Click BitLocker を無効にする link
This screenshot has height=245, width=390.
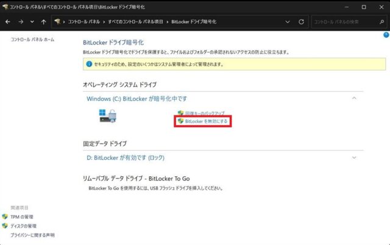tap(206, 121)
